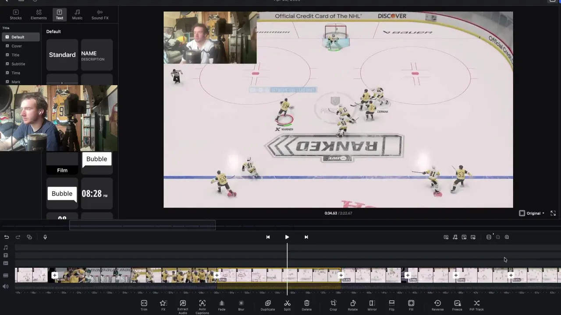Choose the Cover text category

pyautogui.click(x=17, y=46)
